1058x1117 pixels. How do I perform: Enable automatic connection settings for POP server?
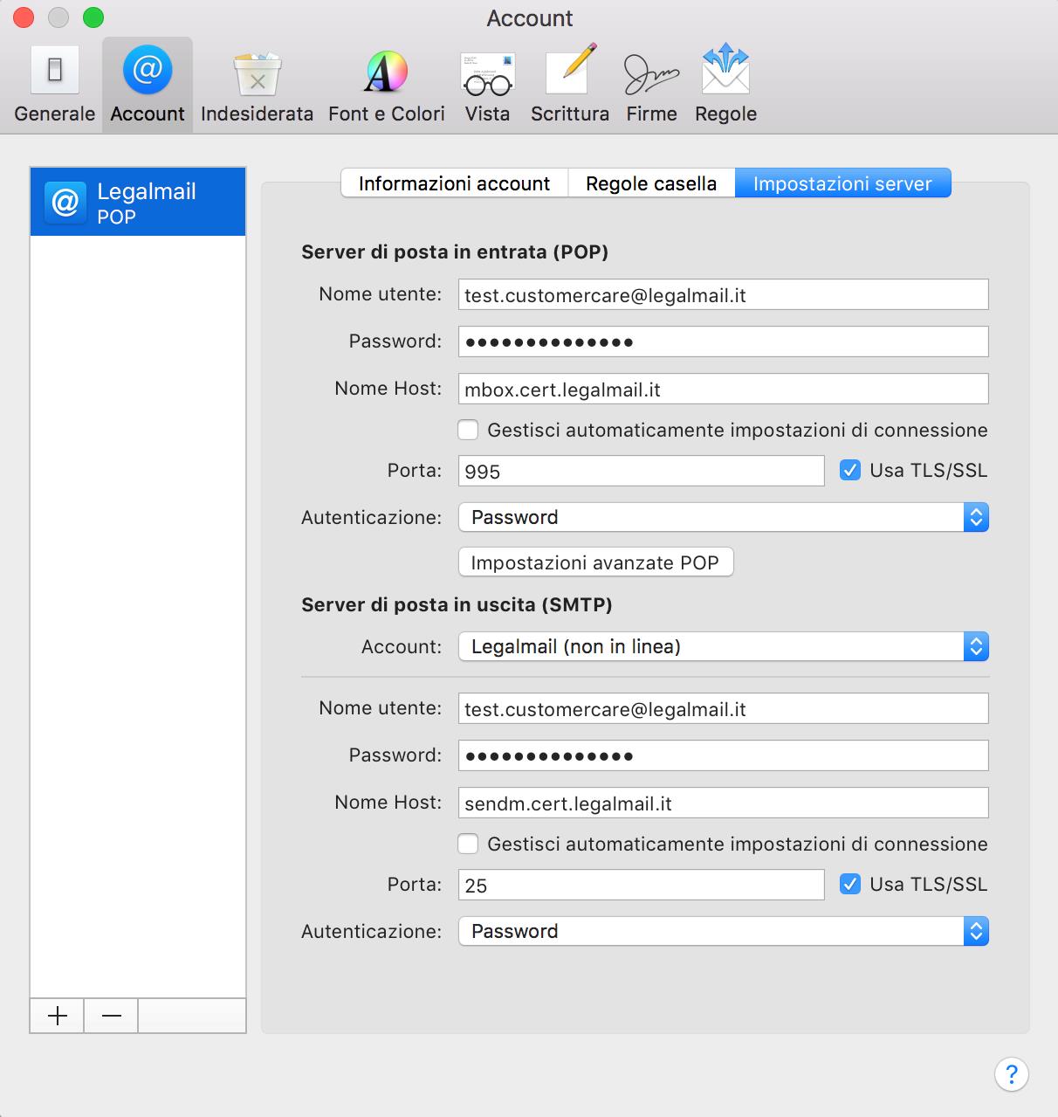[469, 430]
